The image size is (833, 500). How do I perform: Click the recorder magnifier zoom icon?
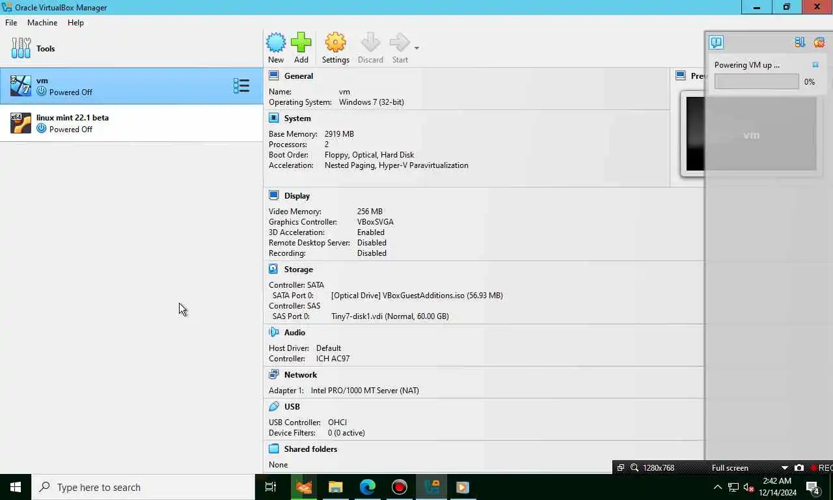click(x=634, y=468)
